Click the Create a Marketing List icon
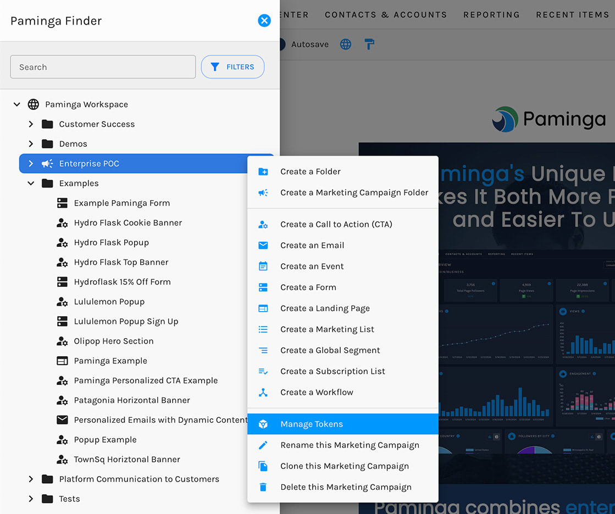615x514 pixels. [263, 329]
